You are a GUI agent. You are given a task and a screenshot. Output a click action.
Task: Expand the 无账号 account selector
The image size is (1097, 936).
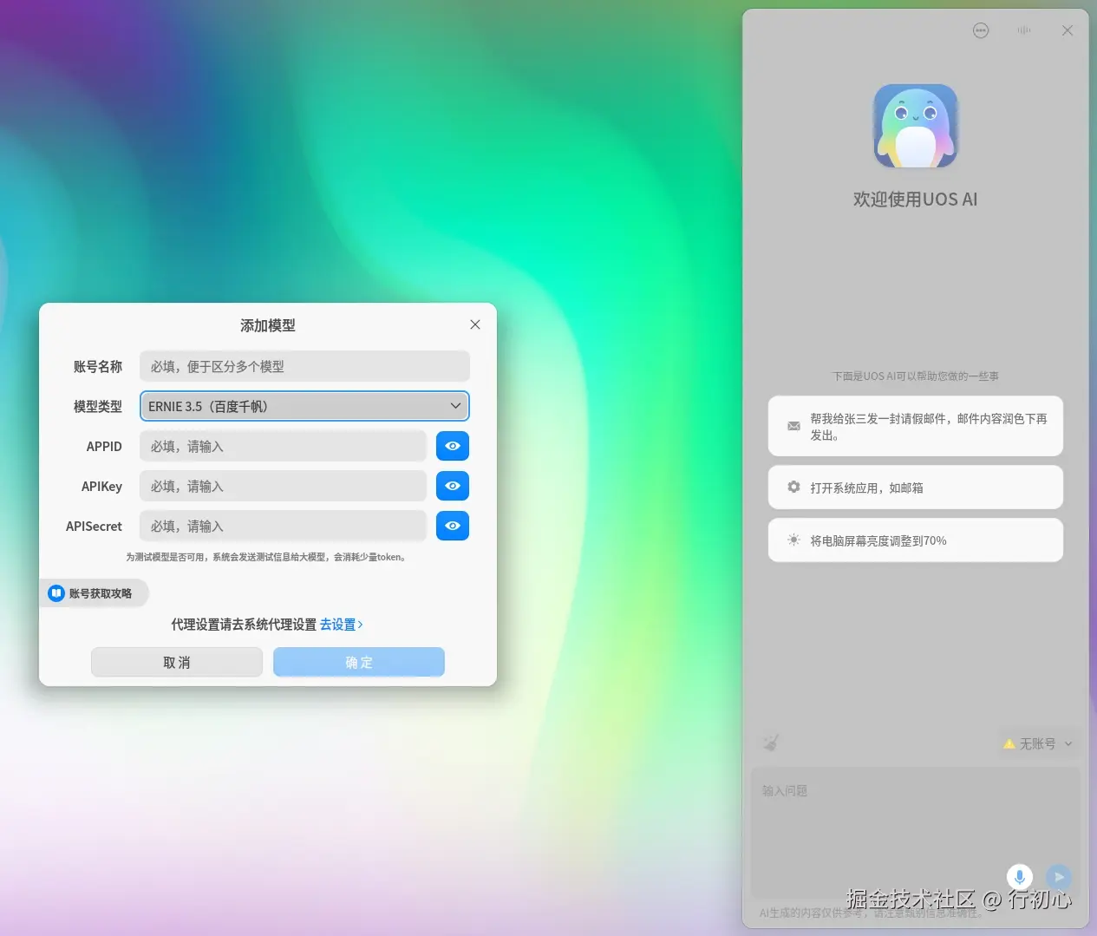coord(1039,743)
